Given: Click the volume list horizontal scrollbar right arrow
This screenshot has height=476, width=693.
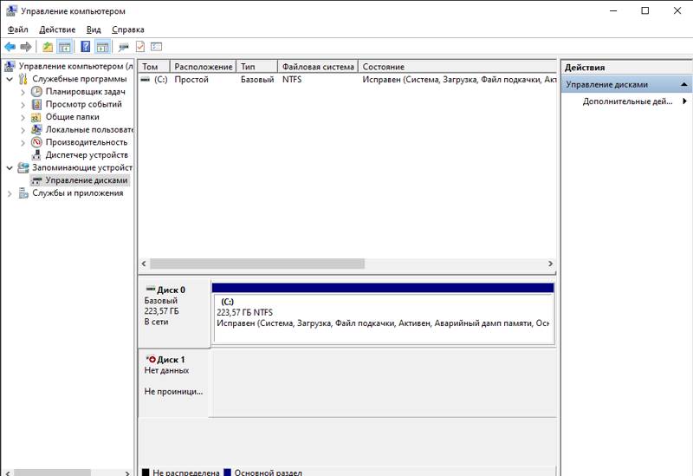Looking at the screenshot, I should tap(550, 264).
